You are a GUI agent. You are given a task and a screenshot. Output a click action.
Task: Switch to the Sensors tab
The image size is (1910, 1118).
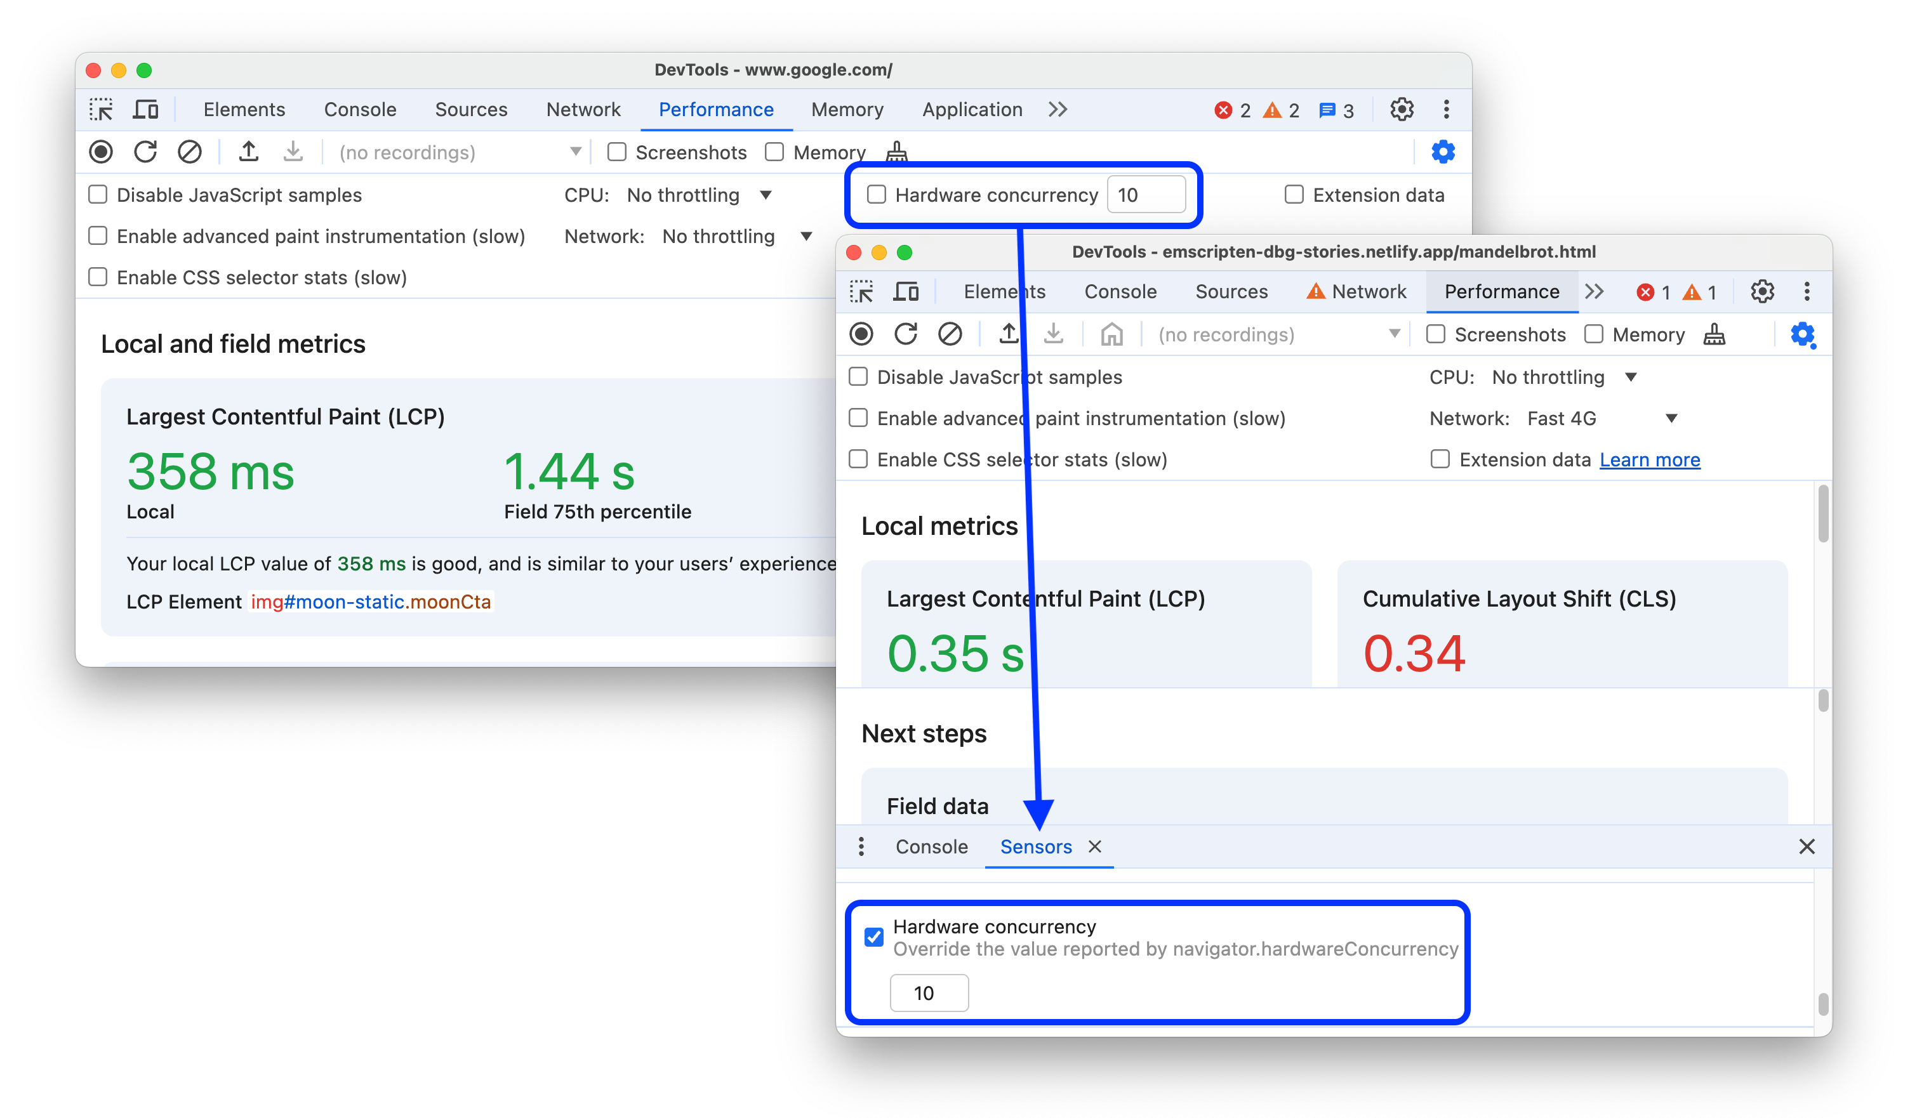click(1034, 846)
